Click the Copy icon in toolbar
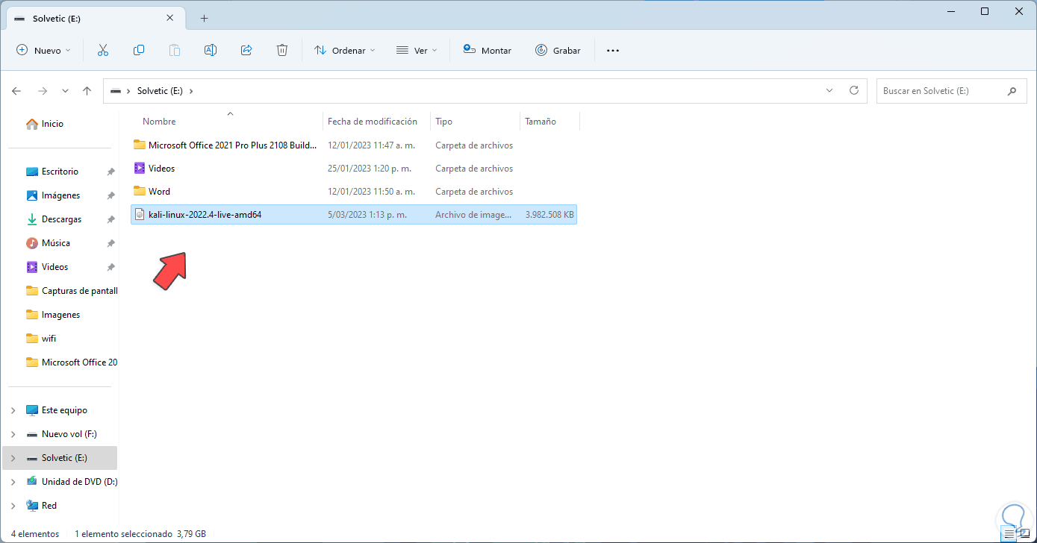Viewport: 1037px width, 543px height. (139, 50)
